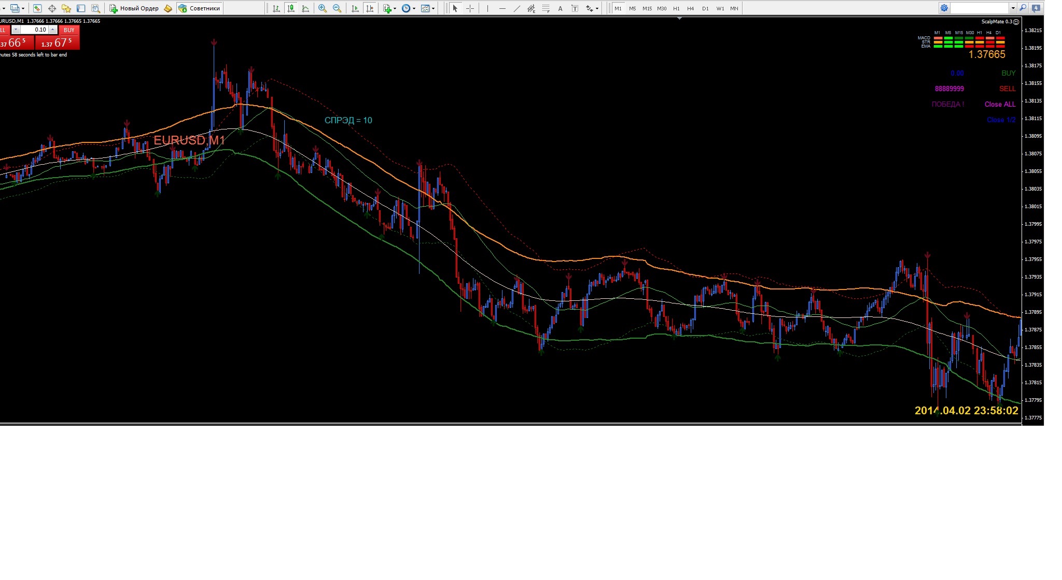Switch to the M5 timeframe

[x=632, y=8]
